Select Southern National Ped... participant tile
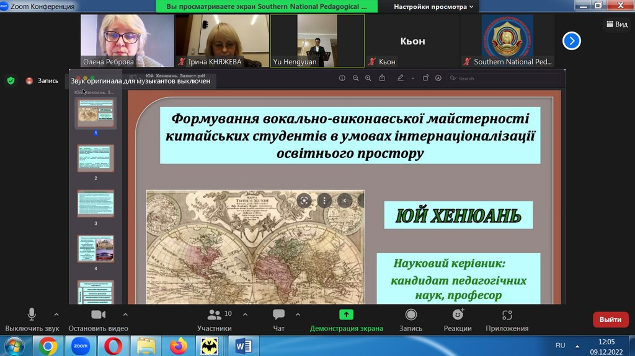The image size is (635, 356). 508,41
